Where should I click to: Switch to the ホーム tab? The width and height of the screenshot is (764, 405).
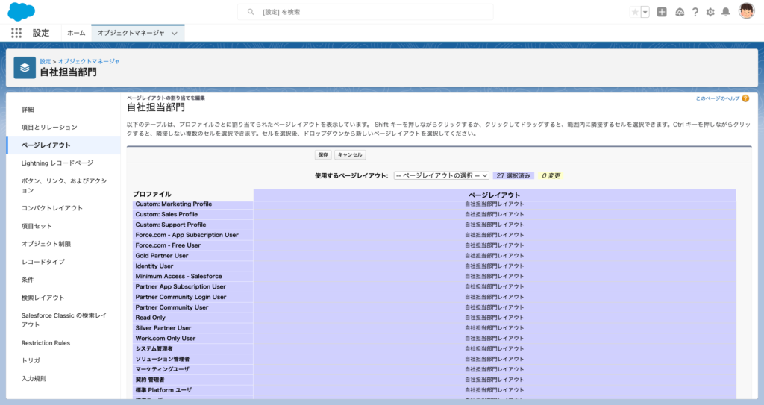(76, 33)
